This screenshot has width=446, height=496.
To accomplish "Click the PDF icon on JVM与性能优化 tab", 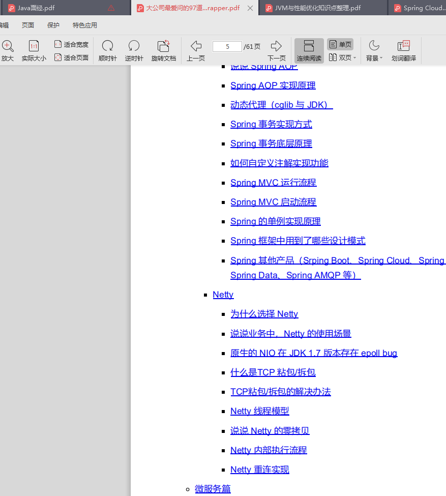I will click(269, 8).
